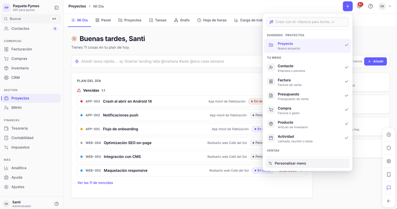Open the notifications bell

point(359,6)
